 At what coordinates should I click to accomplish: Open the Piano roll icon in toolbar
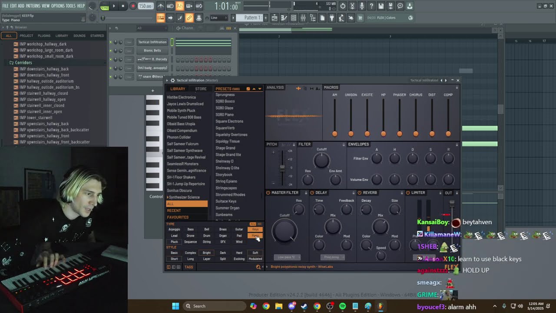pos(284,18)
